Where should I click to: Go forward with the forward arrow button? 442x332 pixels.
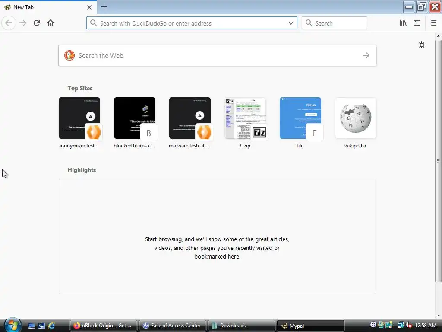pos(23,23)
